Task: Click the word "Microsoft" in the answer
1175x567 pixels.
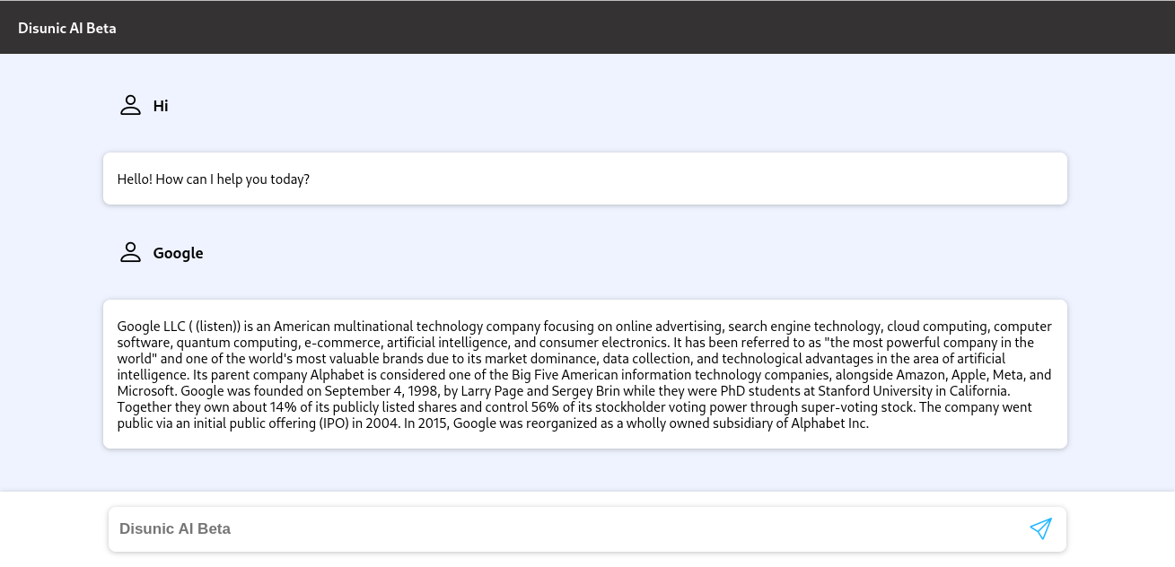Action: 148,391
